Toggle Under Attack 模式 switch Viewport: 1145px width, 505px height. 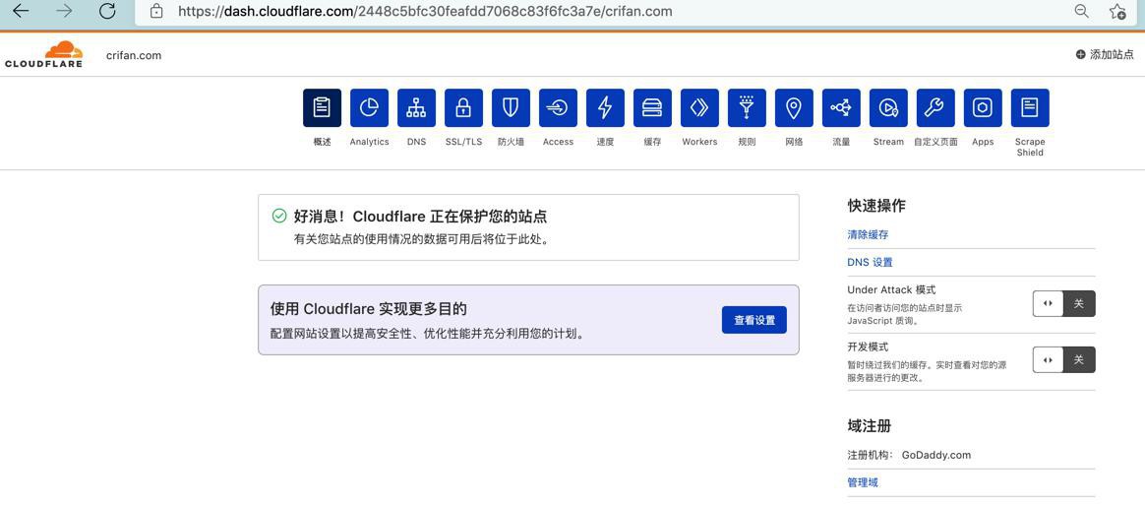pos(1064,304)
